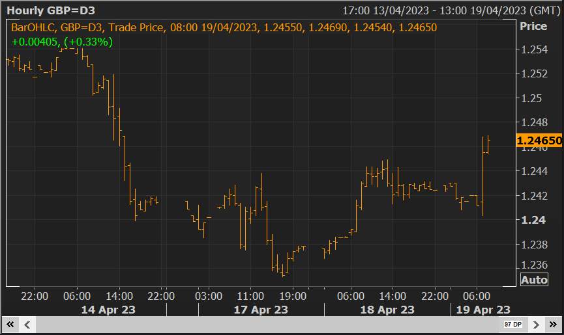Click the chart date range text in the header
Screen dimensions: 564x335
click(451, 10)
